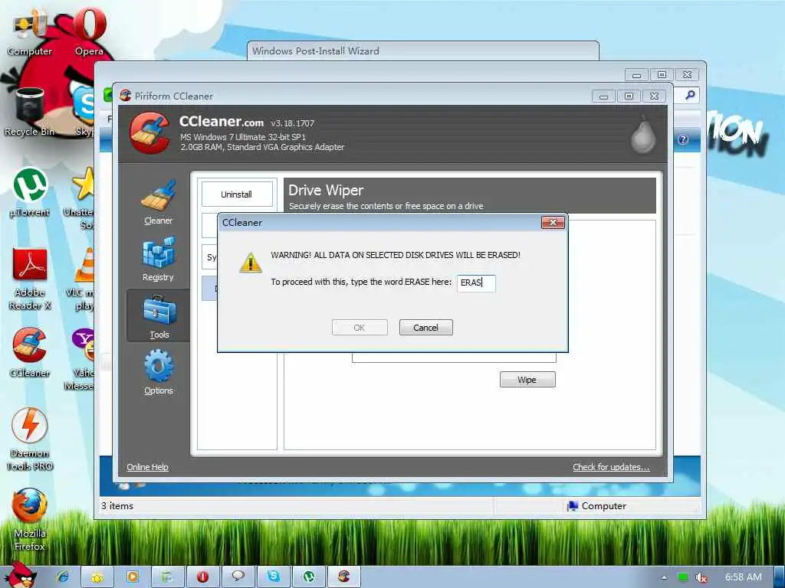Click the Piriform pear icon
785x588 pixels.
(643, 135)
